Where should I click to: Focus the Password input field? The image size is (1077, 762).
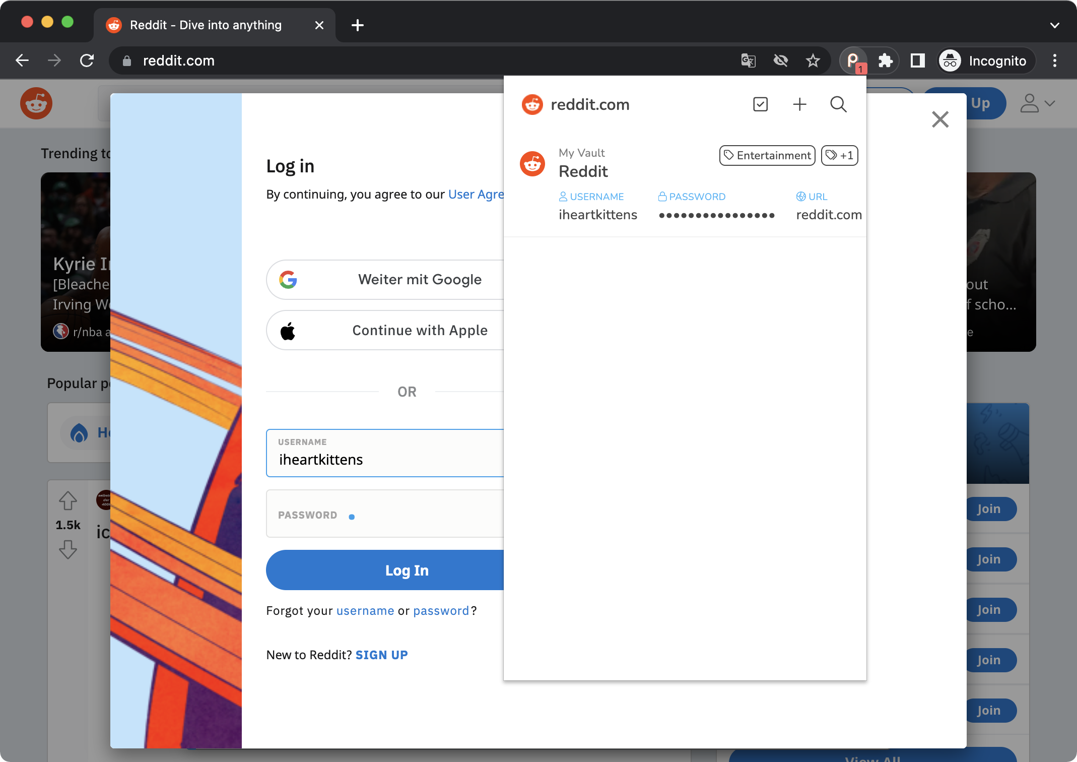[385, 514]
